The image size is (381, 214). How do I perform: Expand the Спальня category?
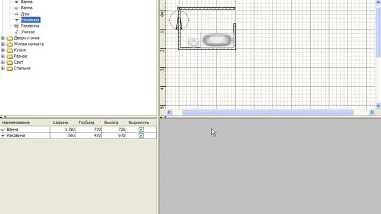[3, 68]
